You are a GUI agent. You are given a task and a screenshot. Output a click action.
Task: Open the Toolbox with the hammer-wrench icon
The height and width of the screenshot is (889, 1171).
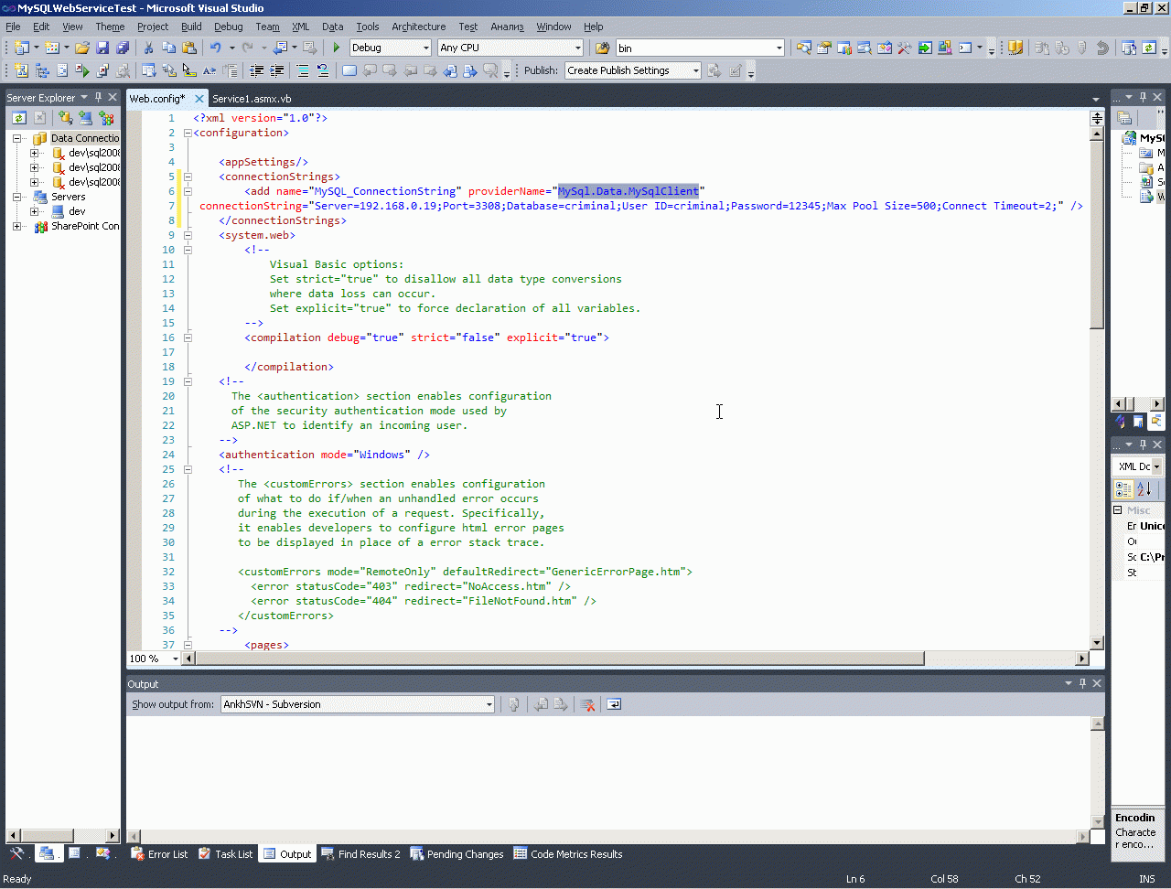tap(905, 48)
